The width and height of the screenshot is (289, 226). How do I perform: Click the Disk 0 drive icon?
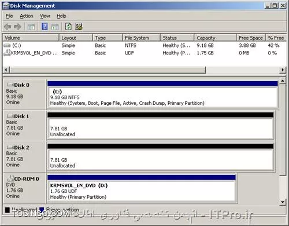click(10, 85)
